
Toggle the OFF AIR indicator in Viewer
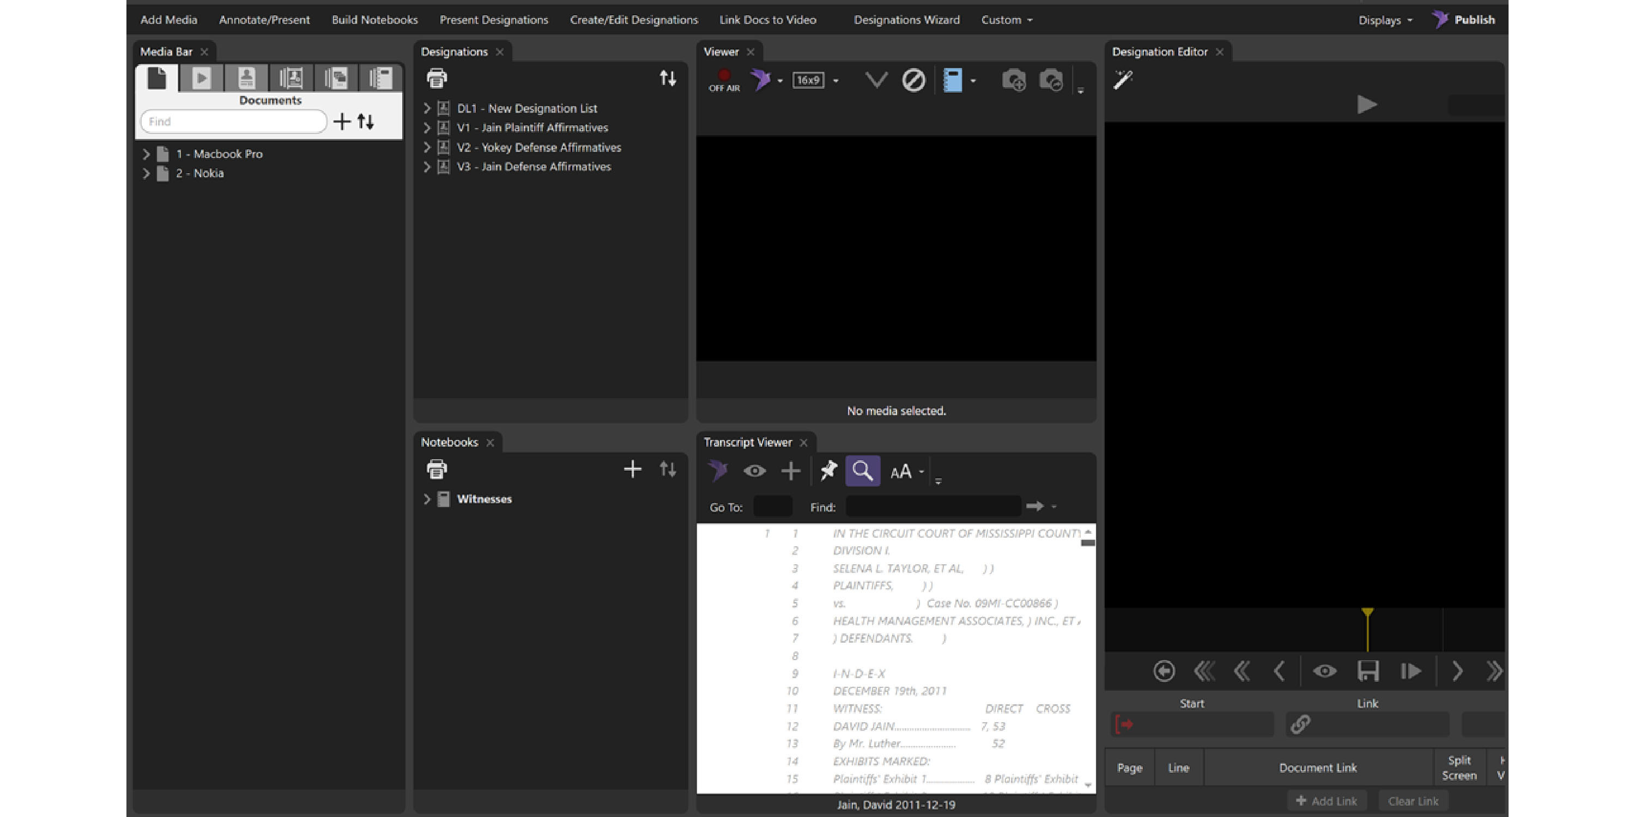(x=724, y=81)
